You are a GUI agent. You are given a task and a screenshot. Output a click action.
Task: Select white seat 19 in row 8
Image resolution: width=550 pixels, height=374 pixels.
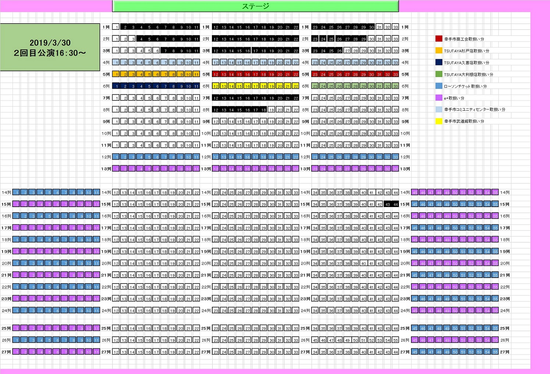tap(272, 110)
